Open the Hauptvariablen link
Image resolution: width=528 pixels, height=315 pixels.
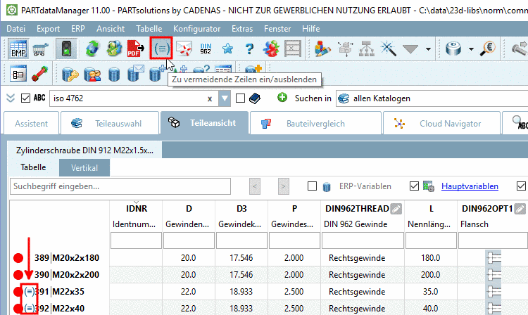point(470,186)
